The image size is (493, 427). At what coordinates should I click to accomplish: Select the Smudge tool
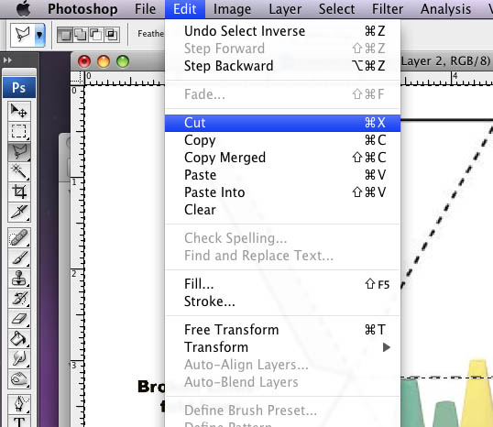tap(19, 359)
